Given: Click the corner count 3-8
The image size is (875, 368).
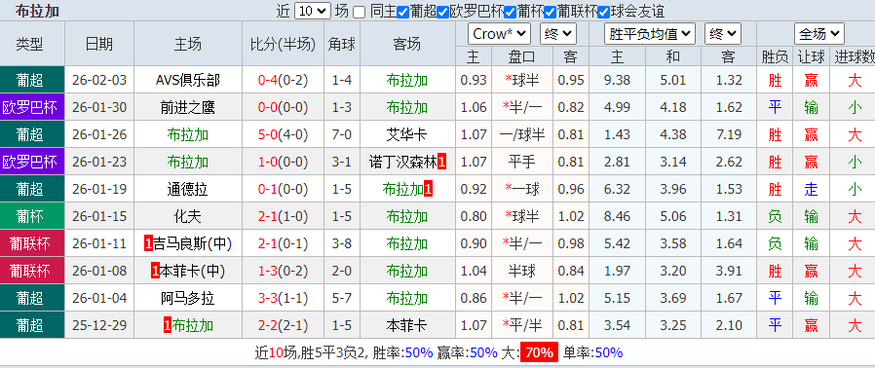Looking at the screenshot, I should pos(341,243).
